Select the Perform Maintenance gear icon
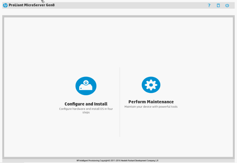237x163 pixels. (151, 85)
